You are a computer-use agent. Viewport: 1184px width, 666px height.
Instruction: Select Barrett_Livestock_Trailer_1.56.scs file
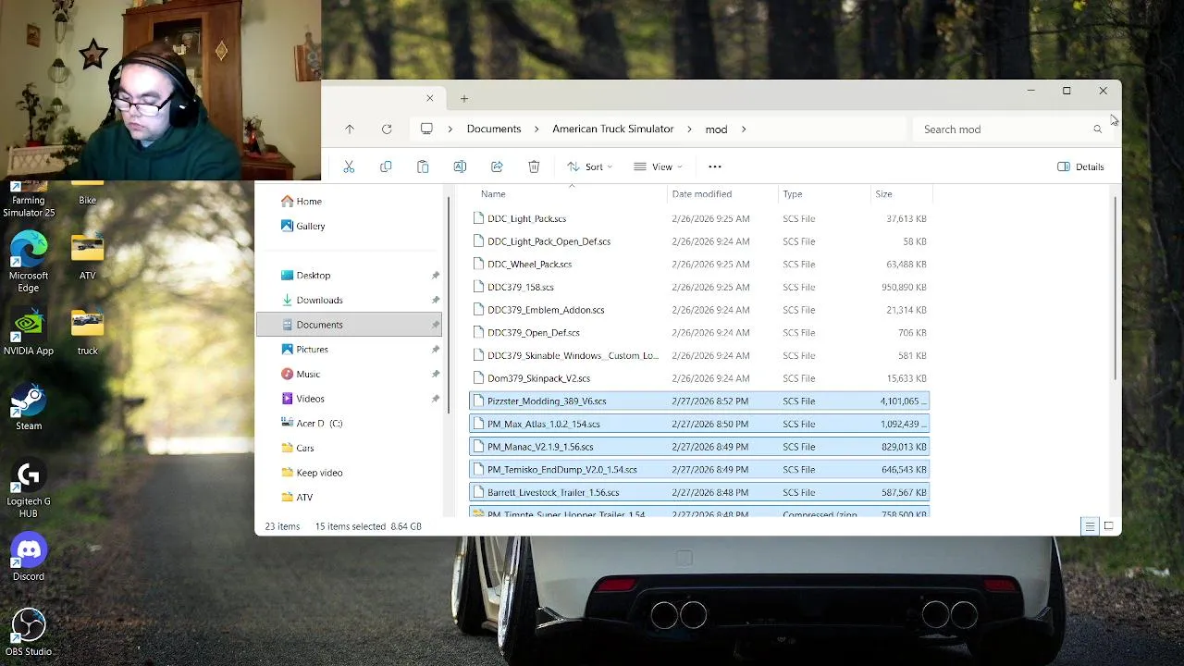[x=698, y=492]
